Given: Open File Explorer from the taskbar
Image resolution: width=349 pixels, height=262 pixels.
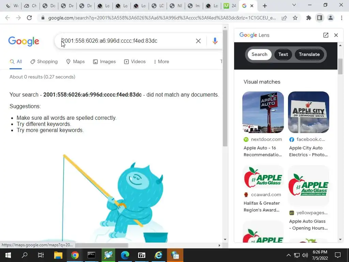Looking at the screenshot, I should 58,255.
